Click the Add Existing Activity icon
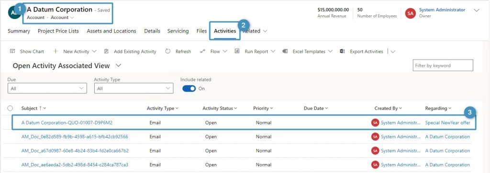This screenshot has height=173, width=490. click(x=106, y=51)
